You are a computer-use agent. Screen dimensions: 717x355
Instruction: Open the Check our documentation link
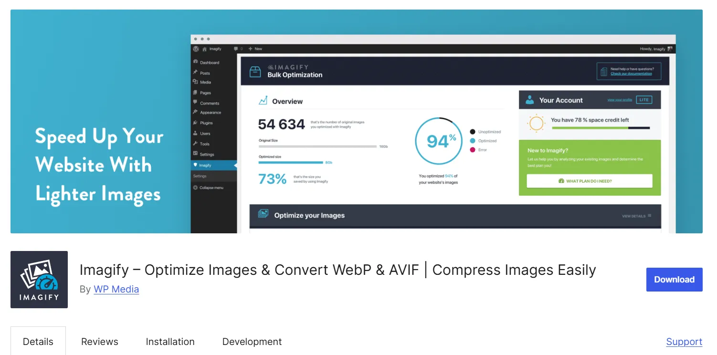[x=631, y=74]
